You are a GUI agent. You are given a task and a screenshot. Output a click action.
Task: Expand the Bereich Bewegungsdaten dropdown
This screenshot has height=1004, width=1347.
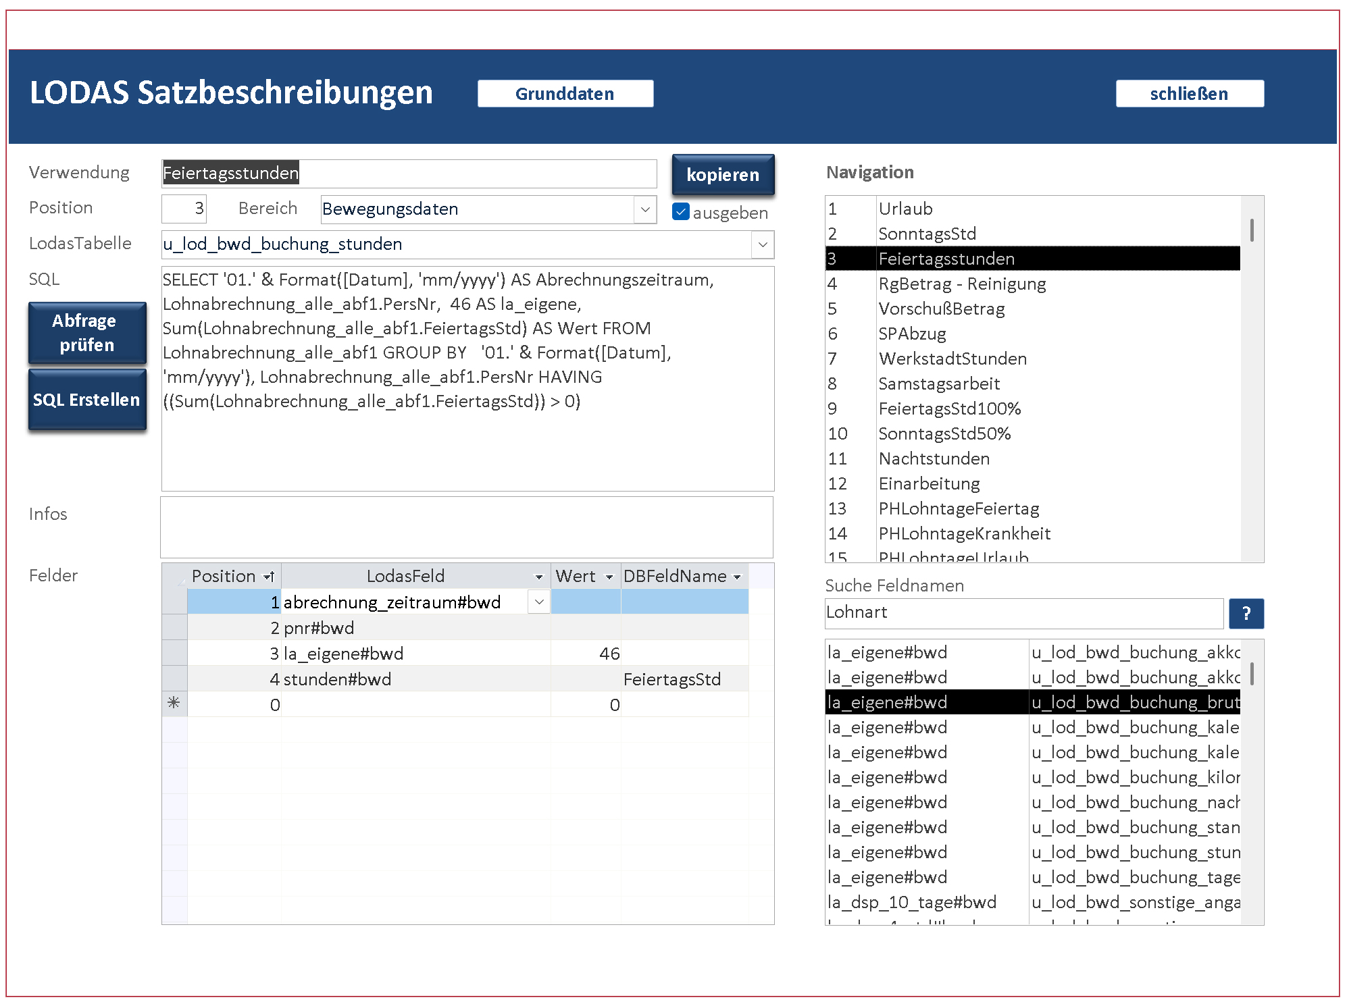[x=645, y=209]
